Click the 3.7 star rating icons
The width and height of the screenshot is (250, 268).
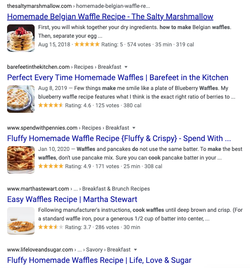pyautogui.click(x=50, y=227)
